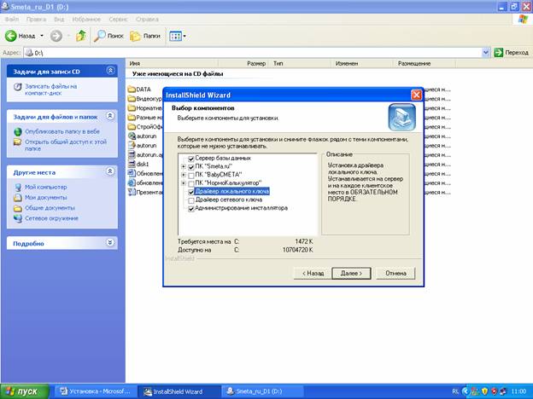The image size is (533, 399).
Task: Click the Network Places icon in sidebar
Action: point(18,217)
